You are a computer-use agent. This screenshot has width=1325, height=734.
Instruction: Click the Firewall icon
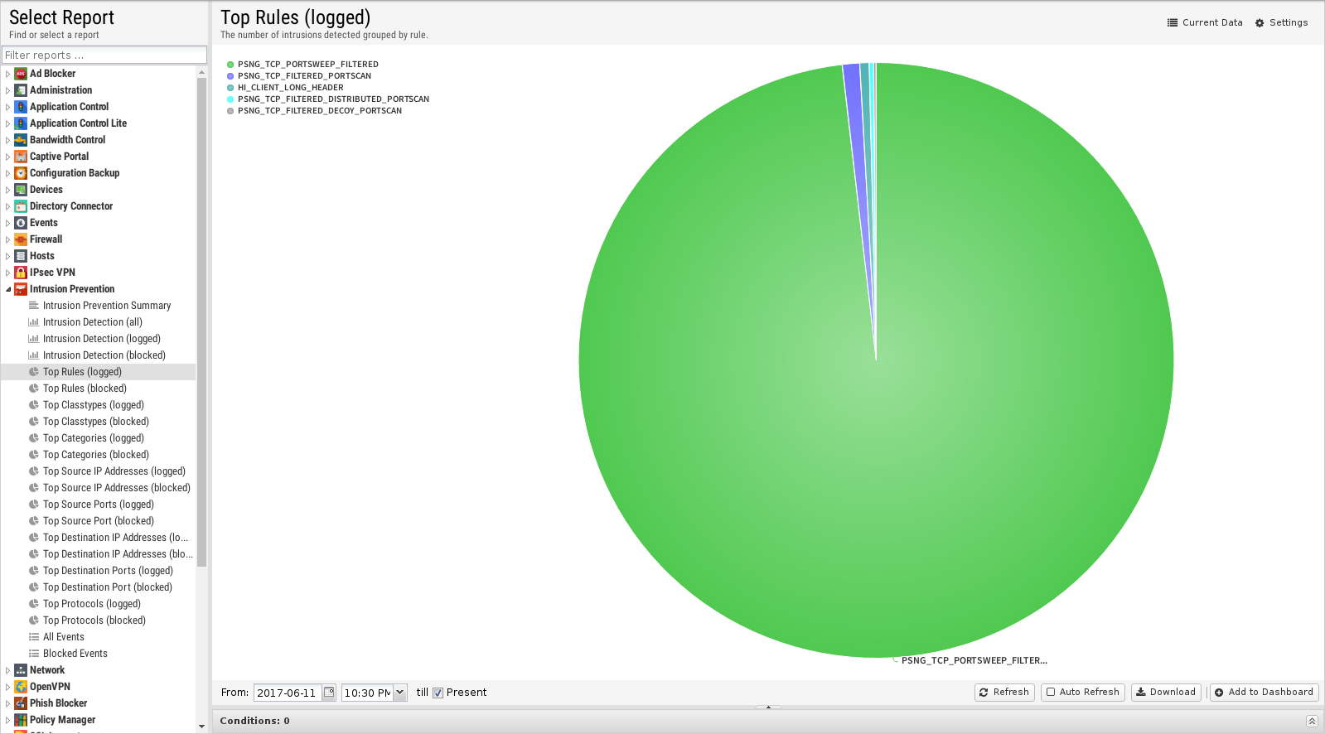(x=21, y=239)
